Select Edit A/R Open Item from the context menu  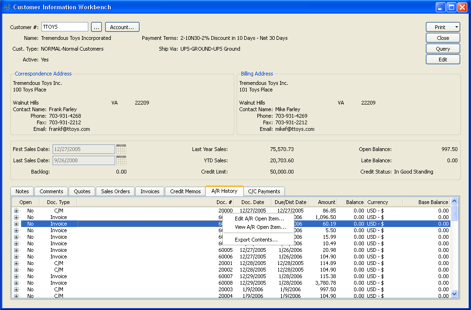259,219
